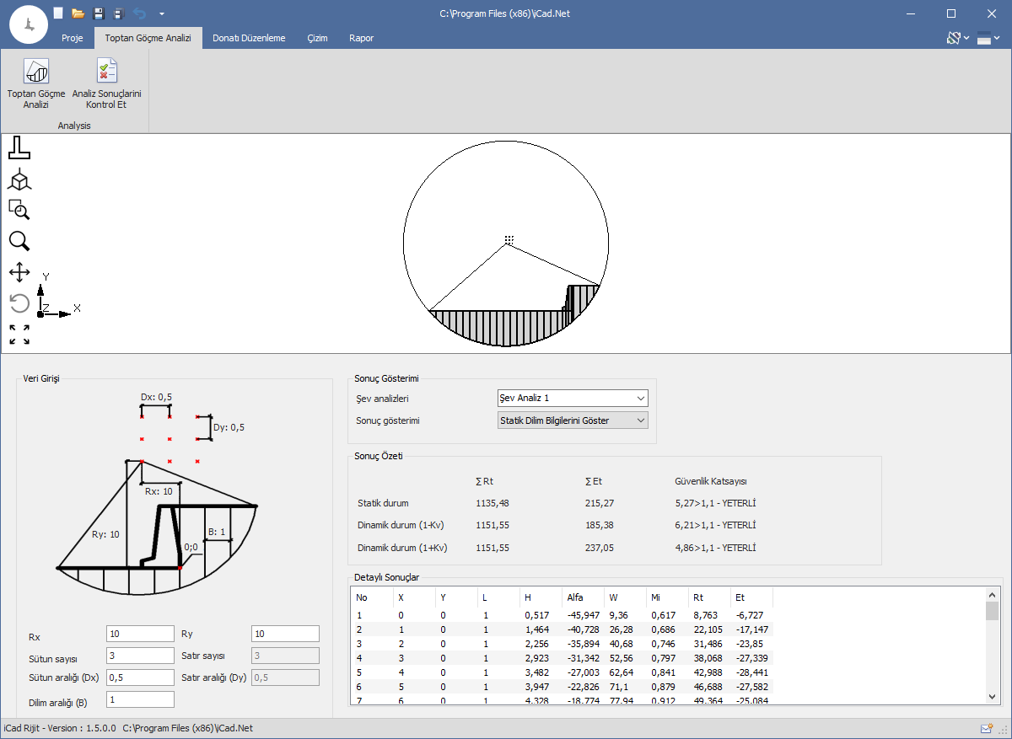Click the Dilim aralığı (B) field
The image size is (1012, 739).
[140, 699]
